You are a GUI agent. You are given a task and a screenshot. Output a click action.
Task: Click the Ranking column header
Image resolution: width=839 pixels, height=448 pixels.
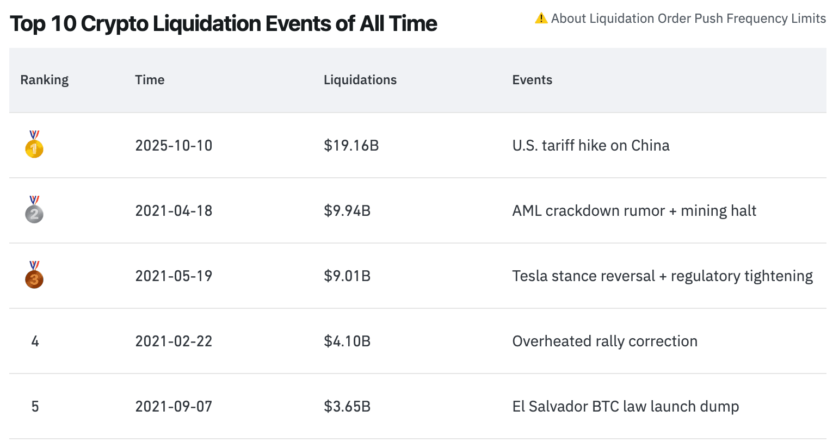[x=44, y=79]
